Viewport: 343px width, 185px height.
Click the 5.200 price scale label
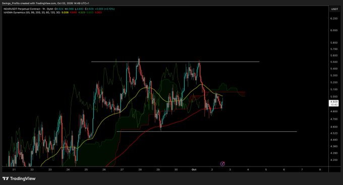[x=334, y=82]
